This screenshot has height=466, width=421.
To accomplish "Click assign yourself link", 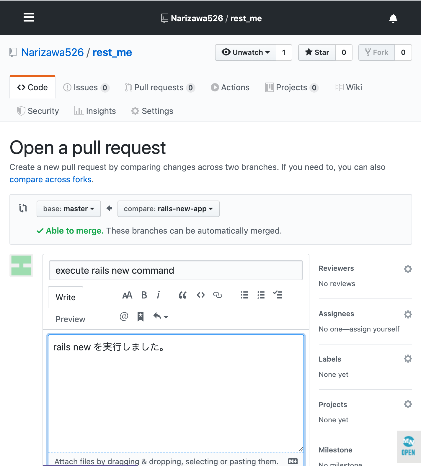I will click(374, 329).
